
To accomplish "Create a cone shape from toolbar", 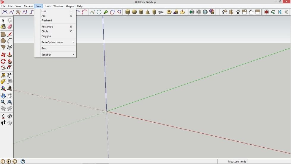I will point(148,12).
